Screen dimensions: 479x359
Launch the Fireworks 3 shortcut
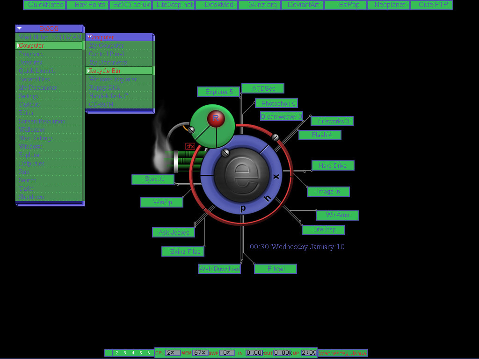333,121
